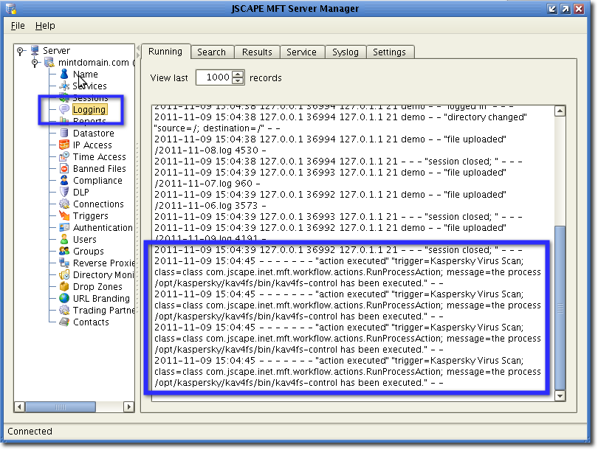Increase record count with spinner up arrow
This screenshot has height=450, width=598.
pos(238,74)
